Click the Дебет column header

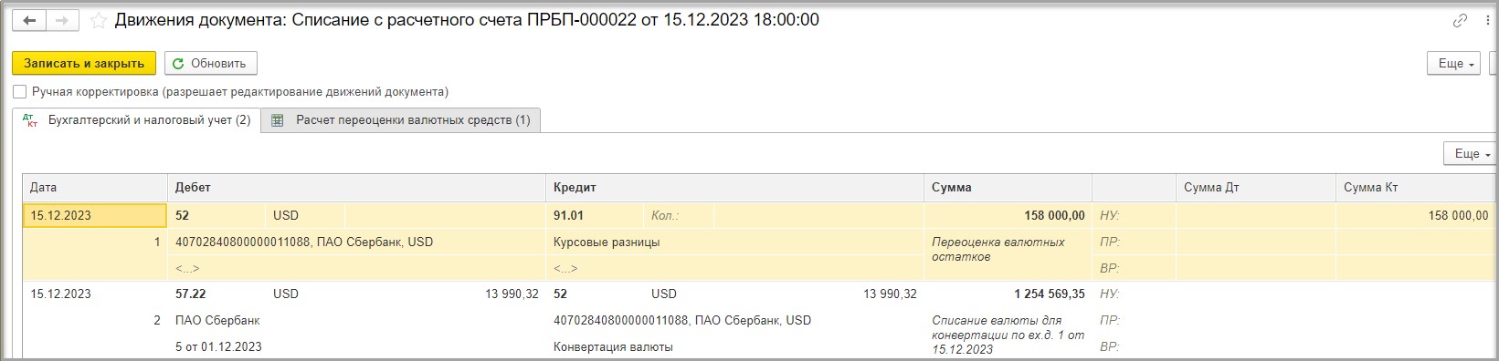pyautogui.click(x=357, y=187)
